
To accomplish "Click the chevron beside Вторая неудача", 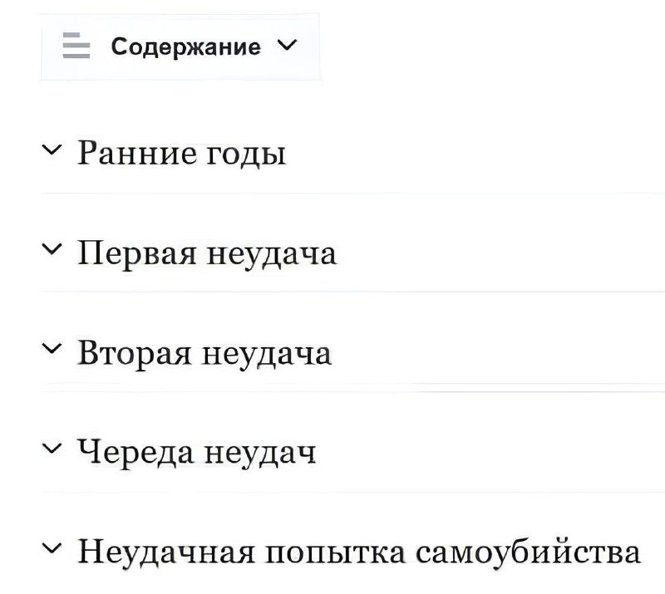I will pyautogui.click(x=52, y=350).
